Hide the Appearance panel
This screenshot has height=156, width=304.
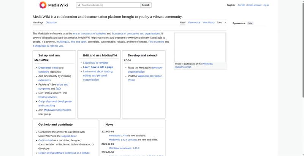pos(250,23)
